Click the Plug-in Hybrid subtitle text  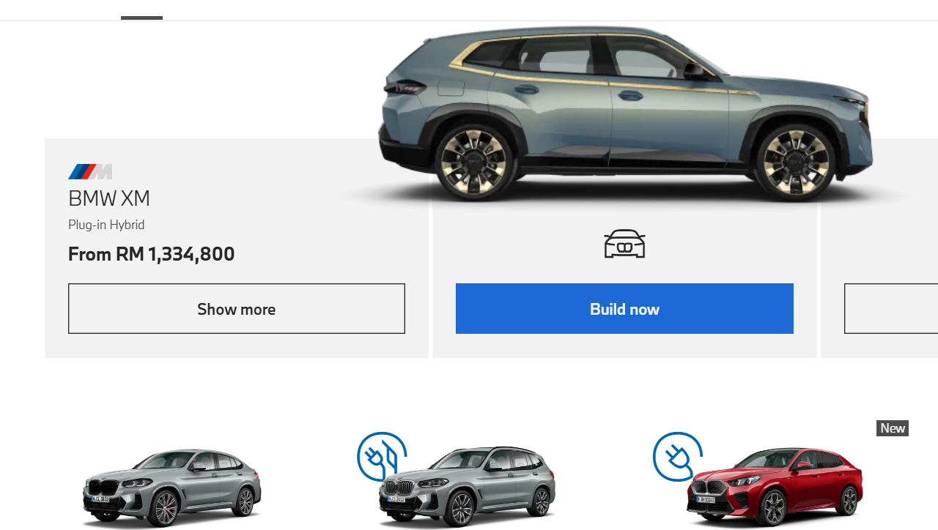point(106,225)
